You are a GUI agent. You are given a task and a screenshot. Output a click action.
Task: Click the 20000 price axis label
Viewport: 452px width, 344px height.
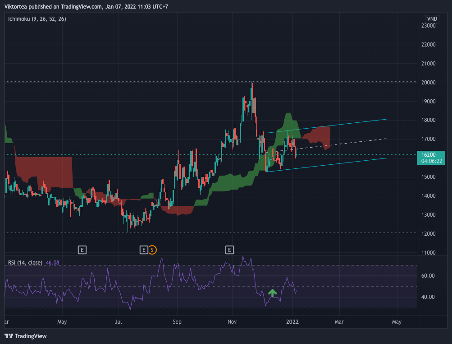pos(429,83)
